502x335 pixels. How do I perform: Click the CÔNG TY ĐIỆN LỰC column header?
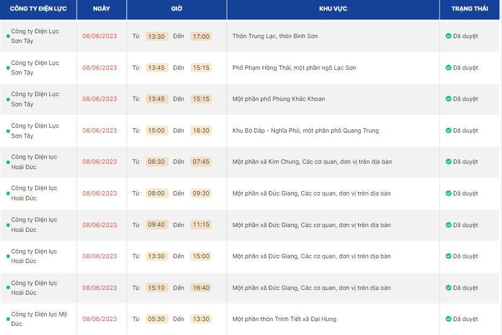pos(39,9)
